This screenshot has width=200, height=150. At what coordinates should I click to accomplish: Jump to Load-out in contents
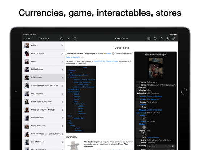click(72, 78)
